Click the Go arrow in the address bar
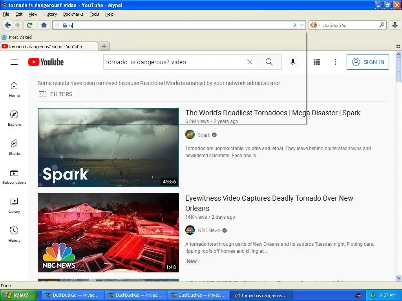This screenshot has height=301, width=402. (294, 25)
